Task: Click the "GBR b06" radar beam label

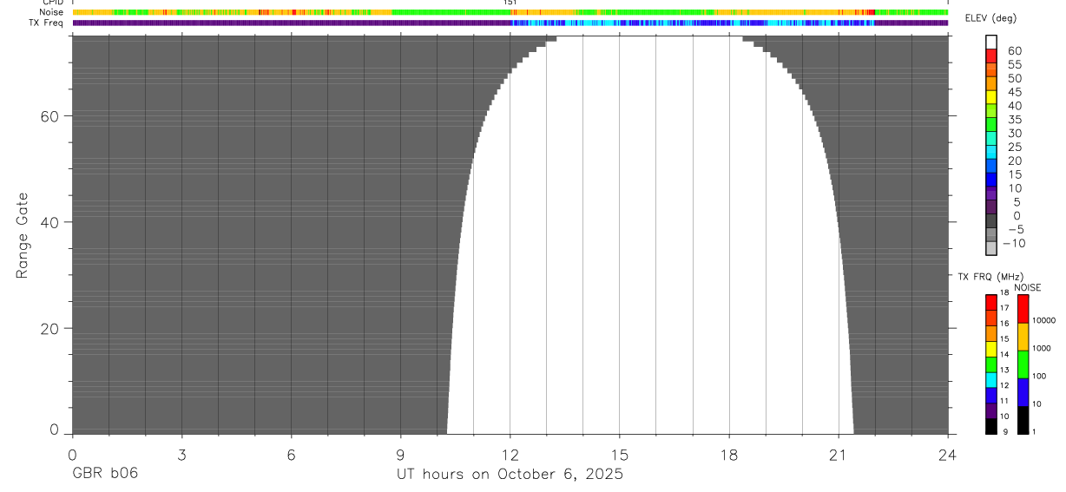Action: pyautogui.click(x=104, y=475)
